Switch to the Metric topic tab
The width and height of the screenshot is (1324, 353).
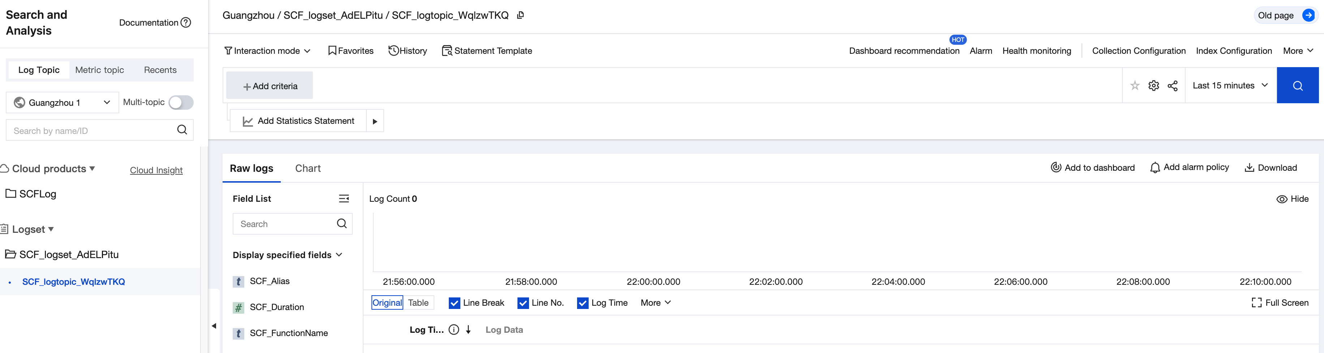pyautogui.click(x=100, y=70)
